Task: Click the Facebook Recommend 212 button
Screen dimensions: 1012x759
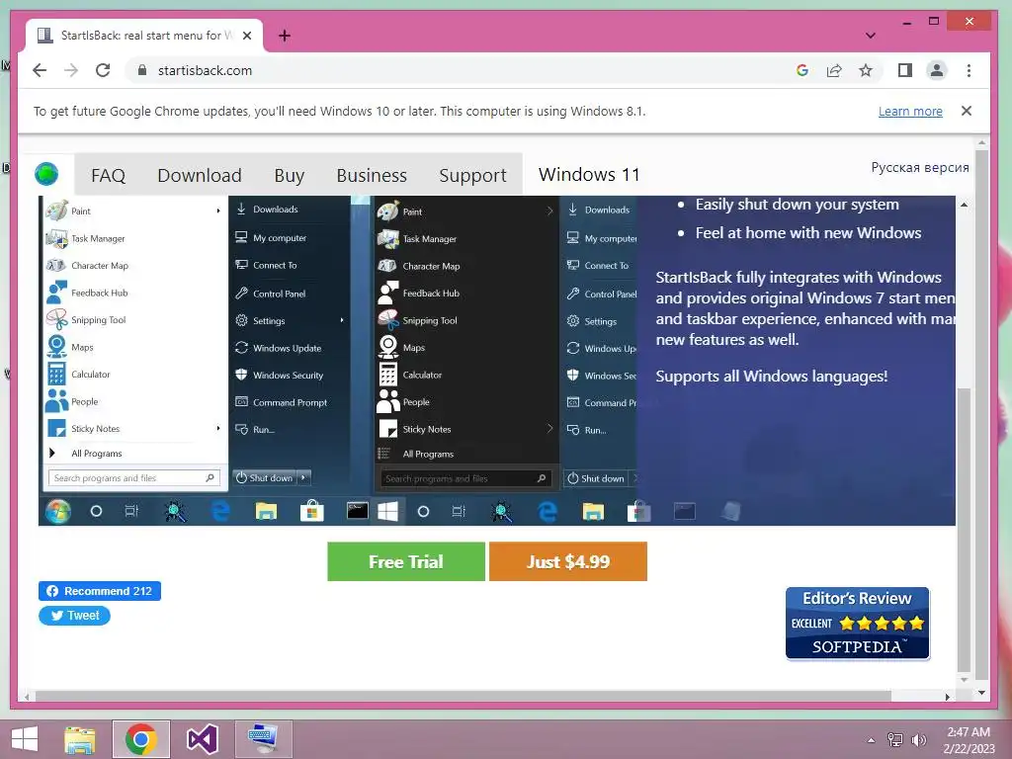Action: [100, 591]
